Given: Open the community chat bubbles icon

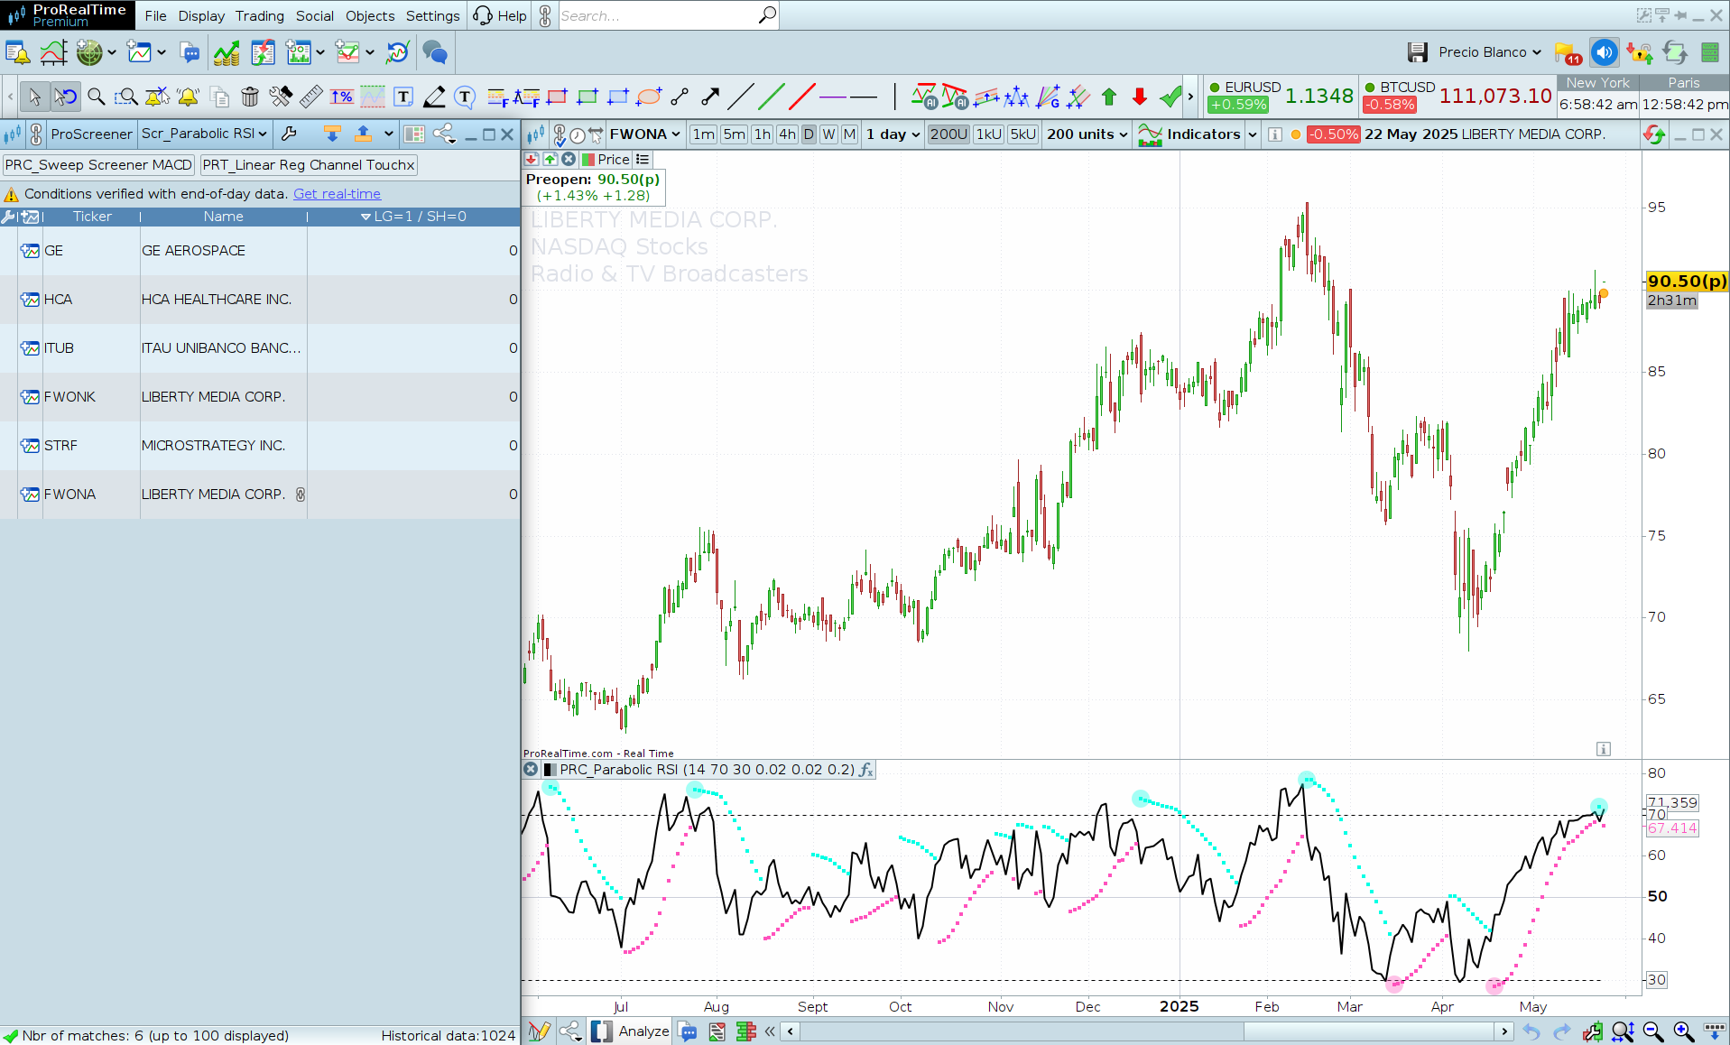Looking at the screenshot, I should pos(435,53).
